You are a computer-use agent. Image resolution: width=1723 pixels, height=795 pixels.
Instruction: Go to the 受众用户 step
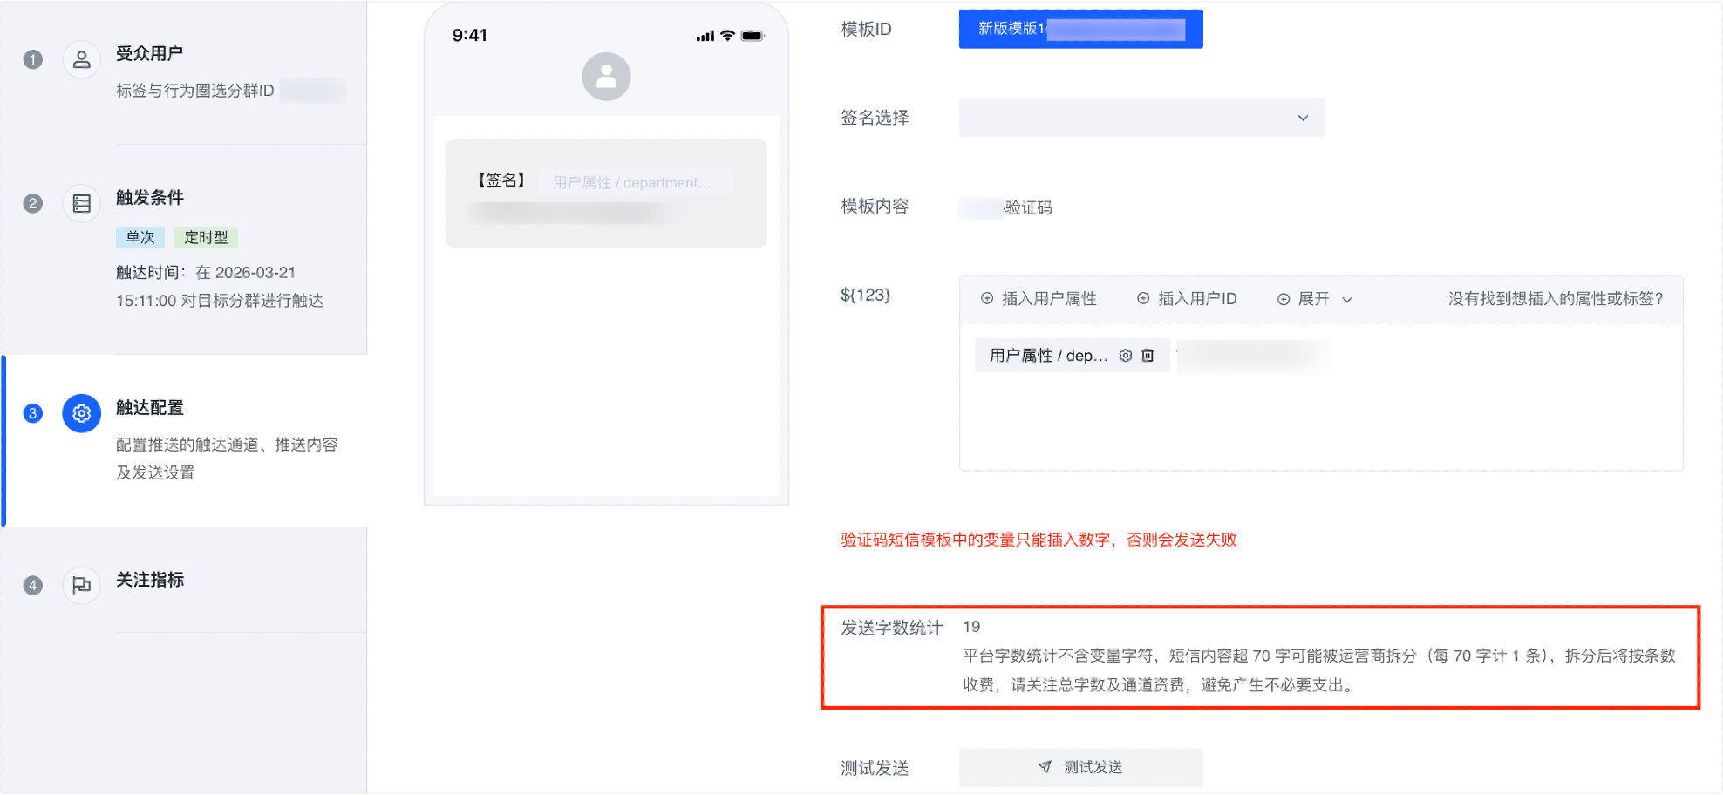[x=149, y=53]
